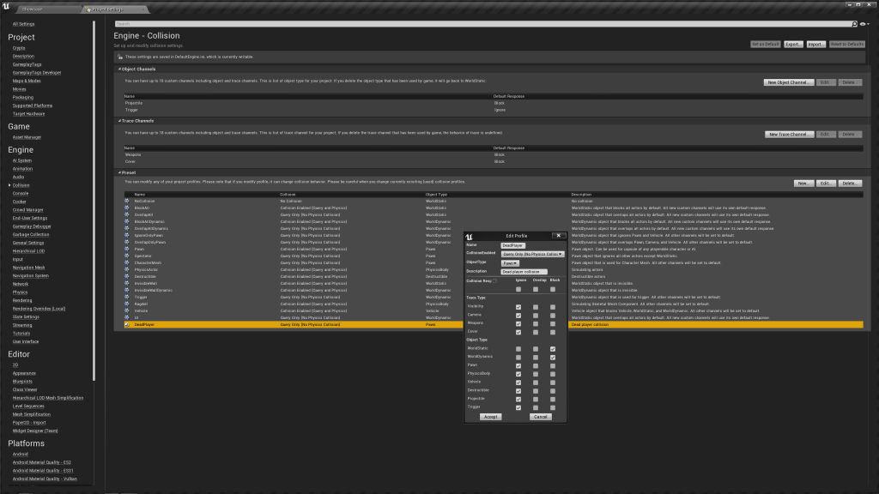Click the lock icon beside writable notice

click(x=119, y=56)
